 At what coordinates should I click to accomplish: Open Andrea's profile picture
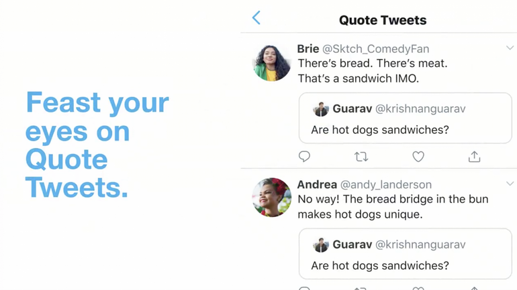click(x=272, y=198)
